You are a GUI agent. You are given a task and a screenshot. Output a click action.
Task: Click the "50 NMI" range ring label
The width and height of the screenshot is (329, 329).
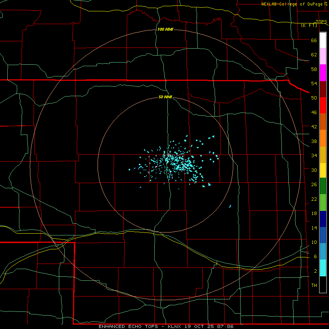[165, 97]
